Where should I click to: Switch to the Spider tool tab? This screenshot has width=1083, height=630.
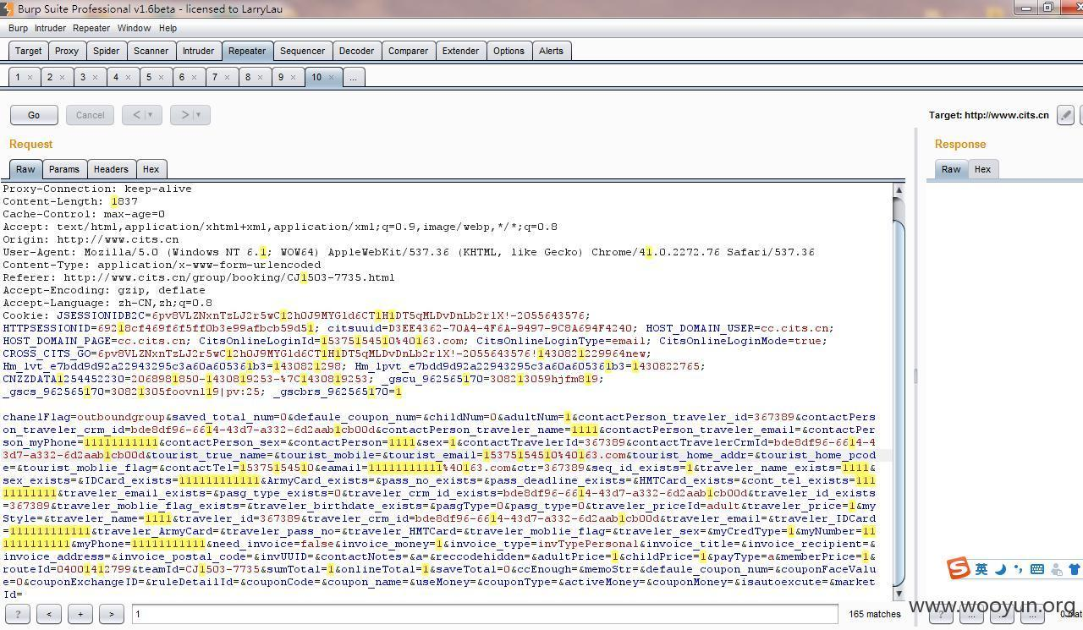(106, 51)
